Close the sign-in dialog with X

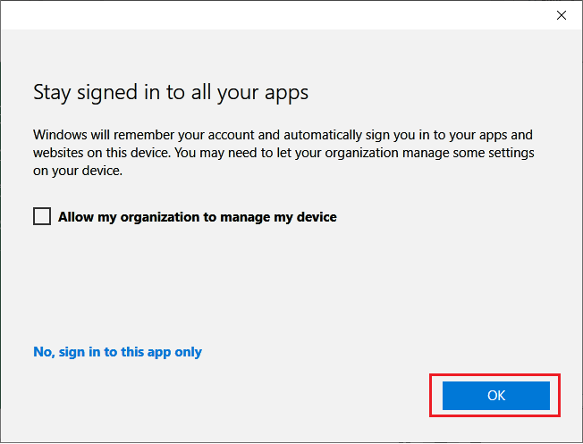coord(561,15)
